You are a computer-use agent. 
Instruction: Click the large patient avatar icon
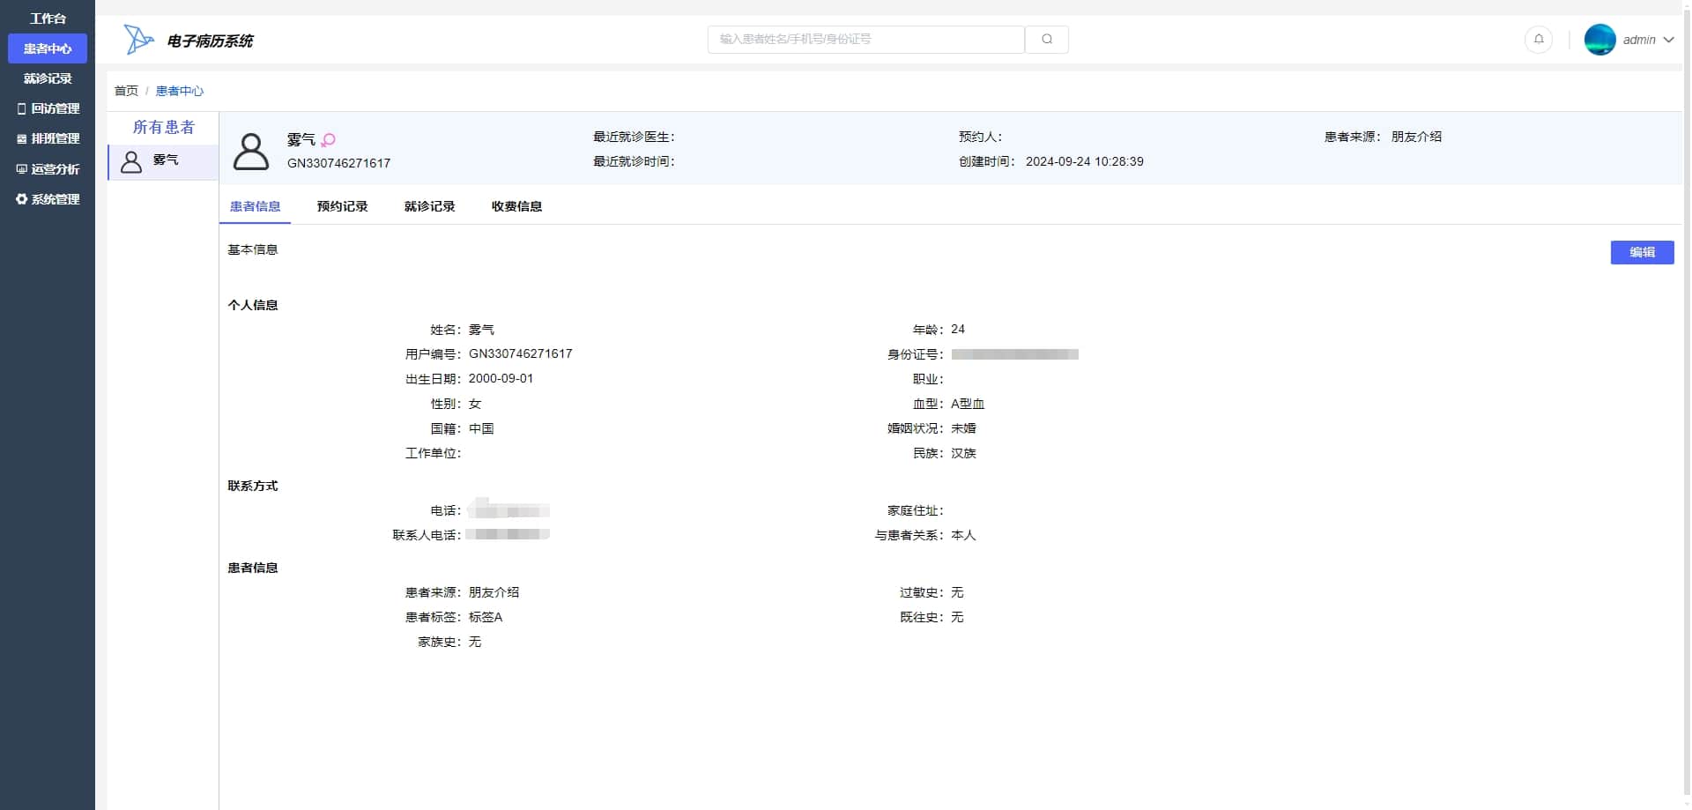pos(251,152)
